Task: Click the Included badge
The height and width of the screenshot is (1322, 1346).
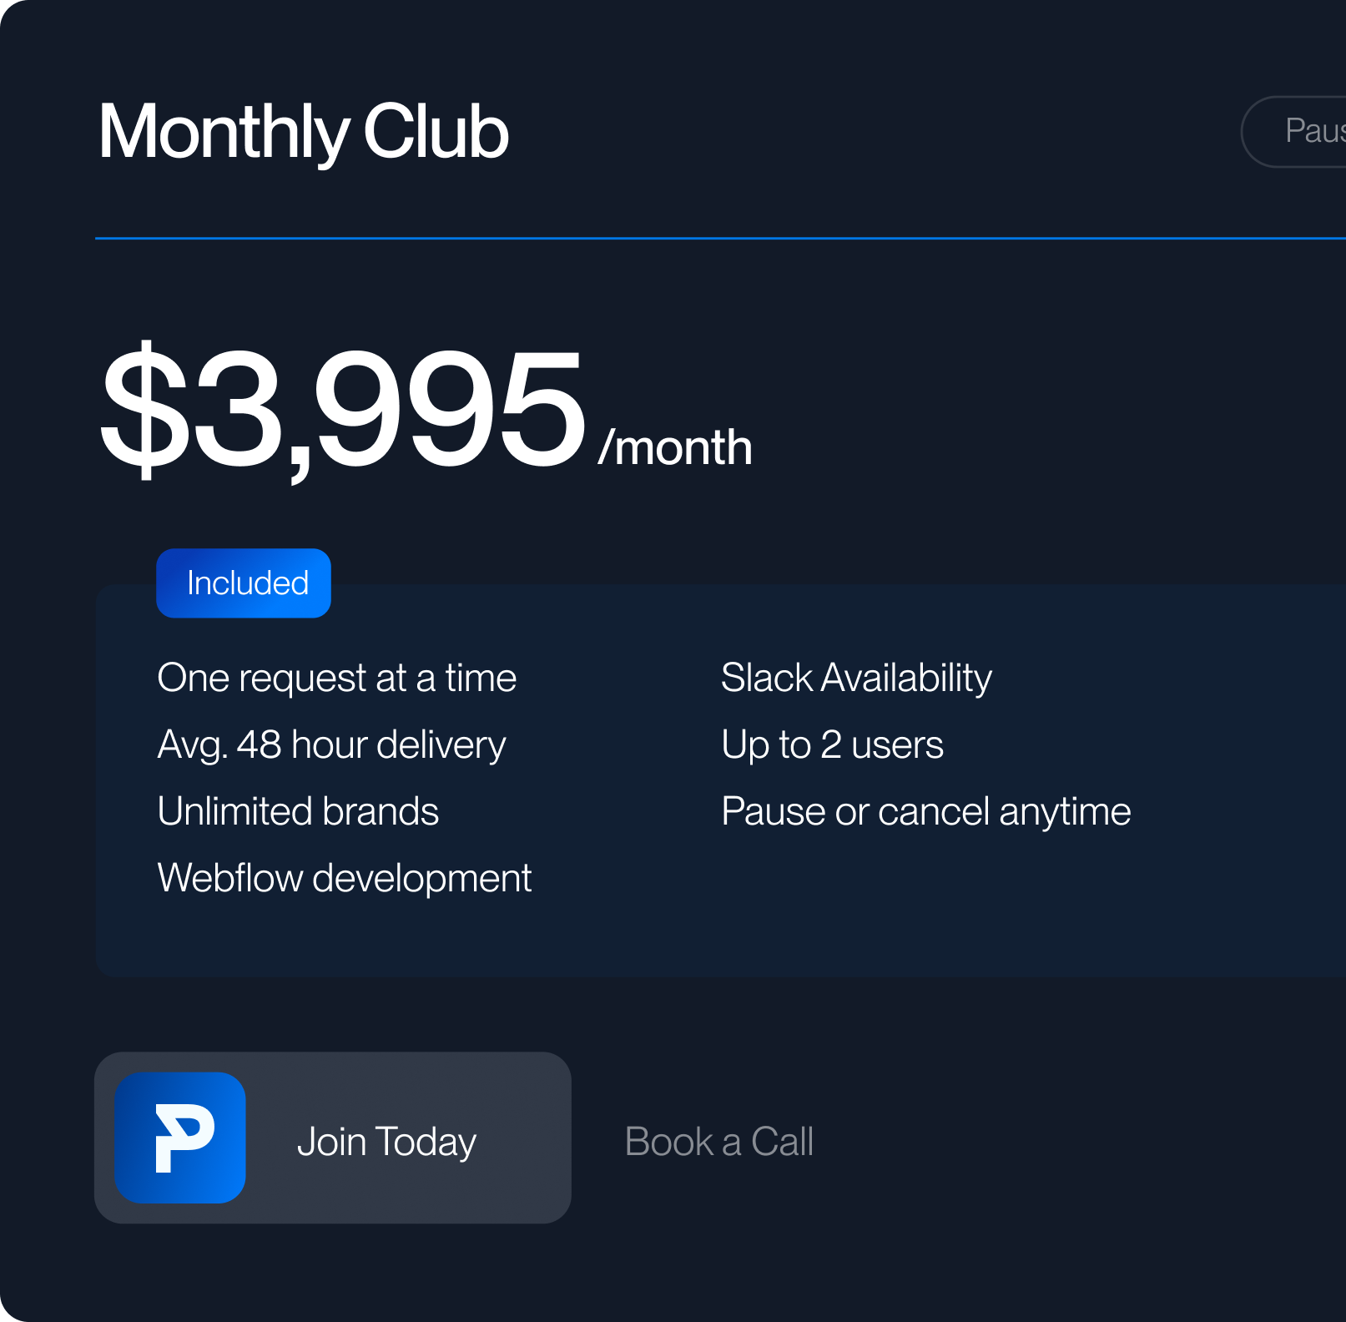Action: (x=243, y=583)
